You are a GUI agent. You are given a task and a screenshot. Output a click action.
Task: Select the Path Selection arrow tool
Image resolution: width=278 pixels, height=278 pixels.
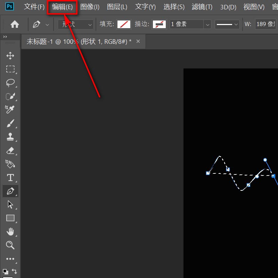[x=10, y=205]
